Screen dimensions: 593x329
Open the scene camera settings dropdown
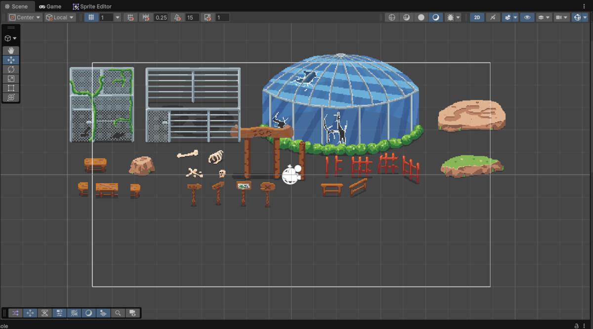[561, 17]
